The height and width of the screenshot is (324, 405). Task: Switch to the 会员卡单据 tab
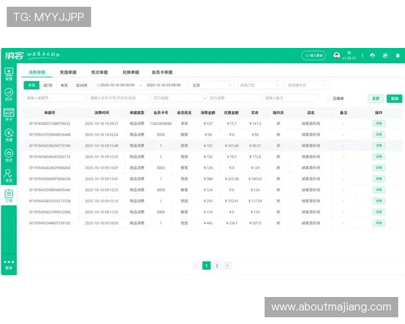(x=161, y=72)
